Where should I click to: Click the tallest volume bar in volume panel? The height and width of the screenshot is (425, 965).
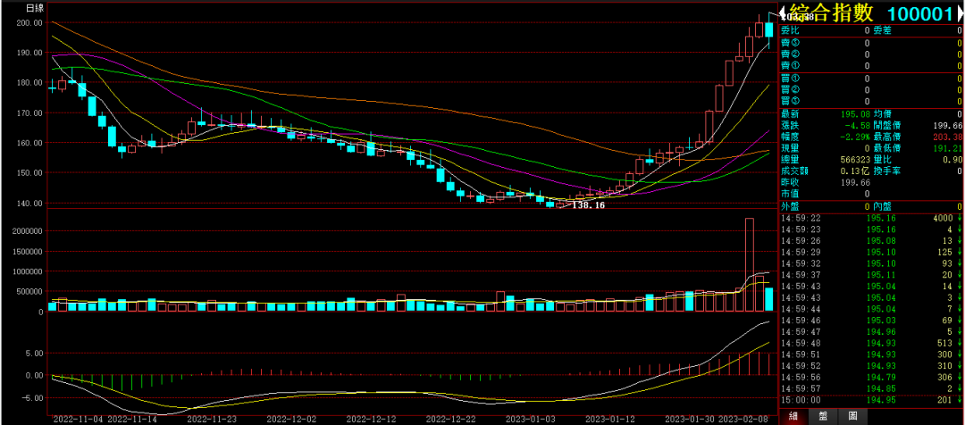coord(750,264)
